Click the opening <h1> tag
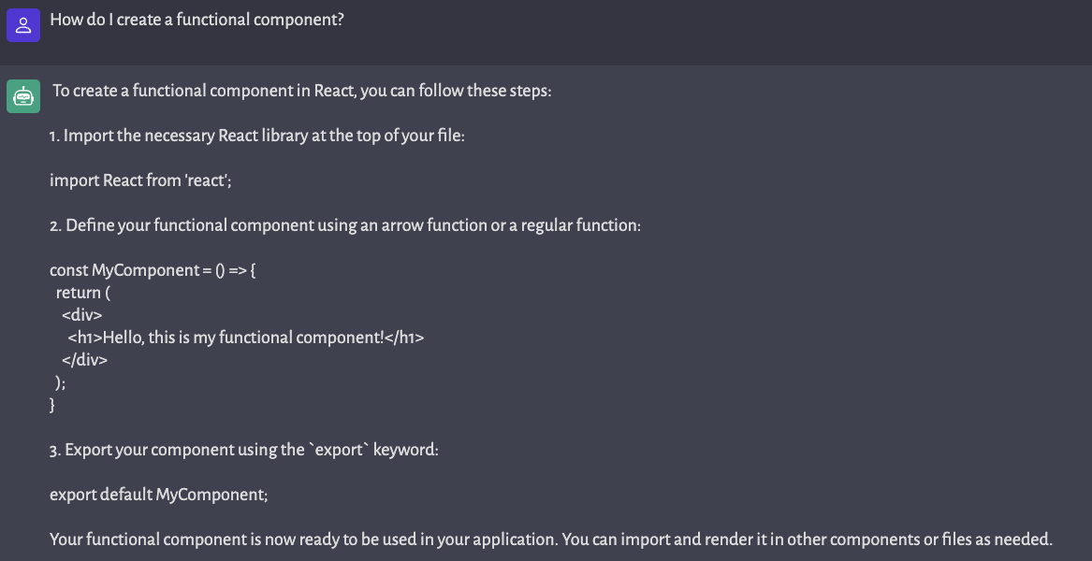Viewport: 1092px width, 561px height. [x=86, y=338]
